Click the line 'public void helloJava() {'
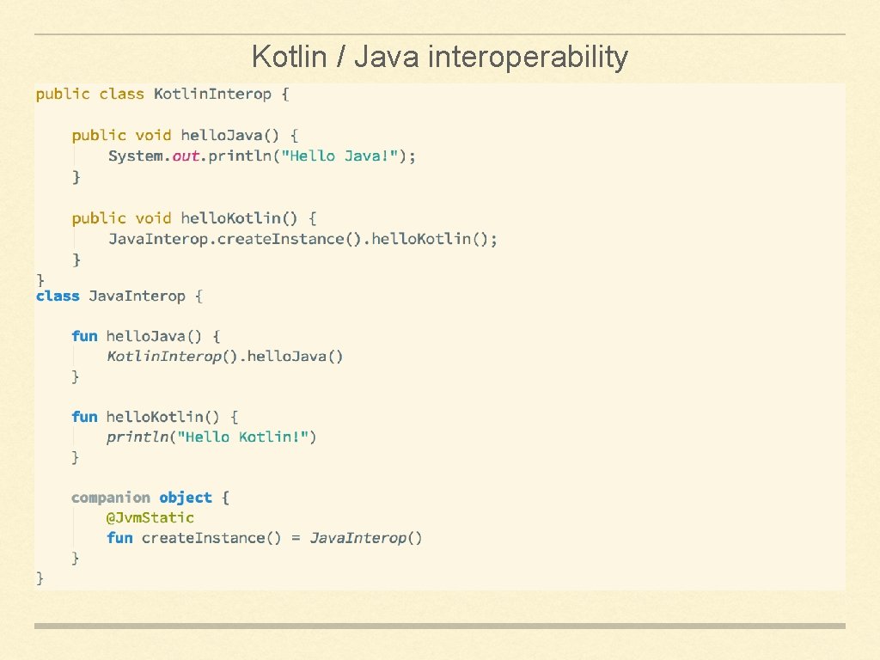This screenshot has width=880, height=660. (x=186, y=135)
